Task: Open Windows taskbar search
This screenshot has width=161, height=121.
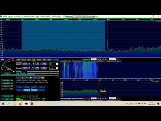Action: click(8, 104)
